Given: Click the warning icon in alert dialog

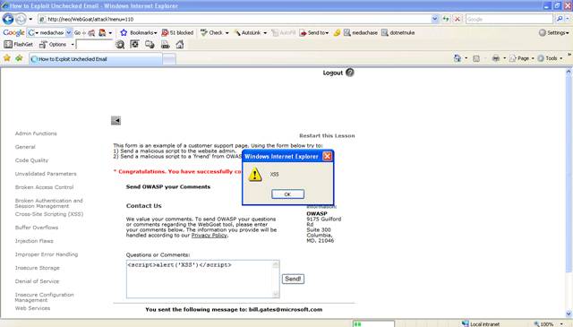Looking at the screenshot, I should click(254, 175).
